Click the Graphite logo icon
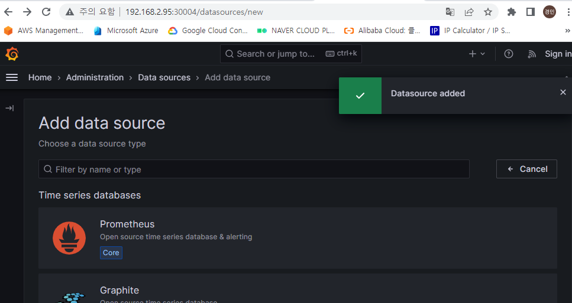The image size is (572, 303). pos(71,297)
